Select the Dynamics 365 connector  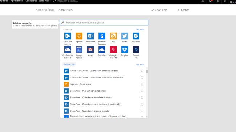[136, 50]
